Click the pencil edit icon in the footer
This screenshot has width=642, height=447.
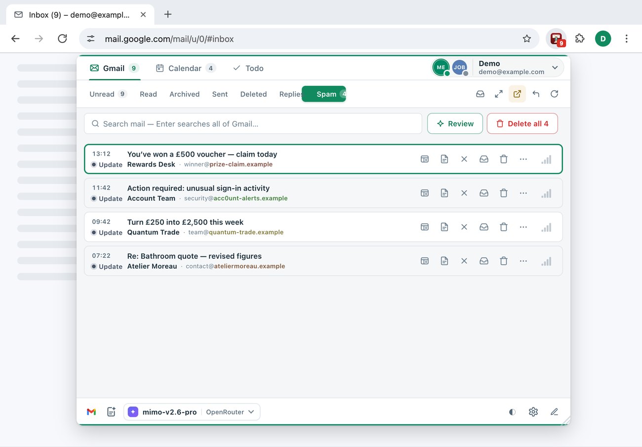click(x=554, y=412)
